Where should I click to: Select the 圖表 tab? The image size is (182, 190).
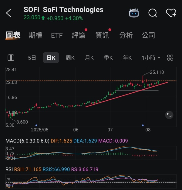pos(13,35)
